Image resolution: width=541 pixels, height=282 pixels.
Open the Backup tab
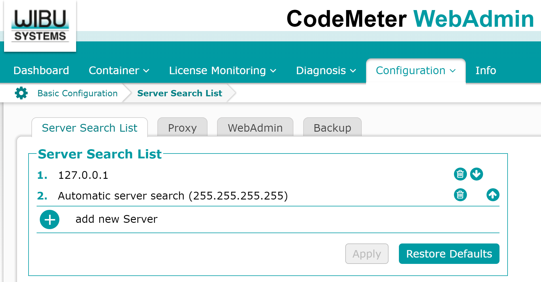pyautogui.click(x=332, y=128)
